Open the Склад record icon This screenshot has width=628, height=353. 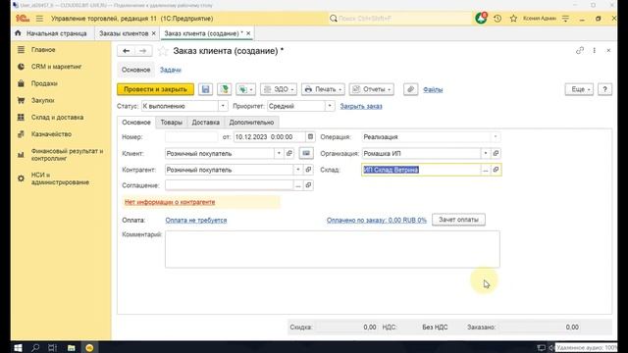[x=496, y=170]
